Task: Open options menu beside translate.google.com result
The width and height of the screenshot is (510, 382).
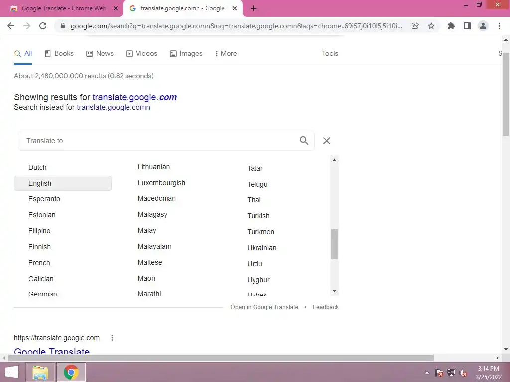Action: pyautogui.click(x=112, y=338)
